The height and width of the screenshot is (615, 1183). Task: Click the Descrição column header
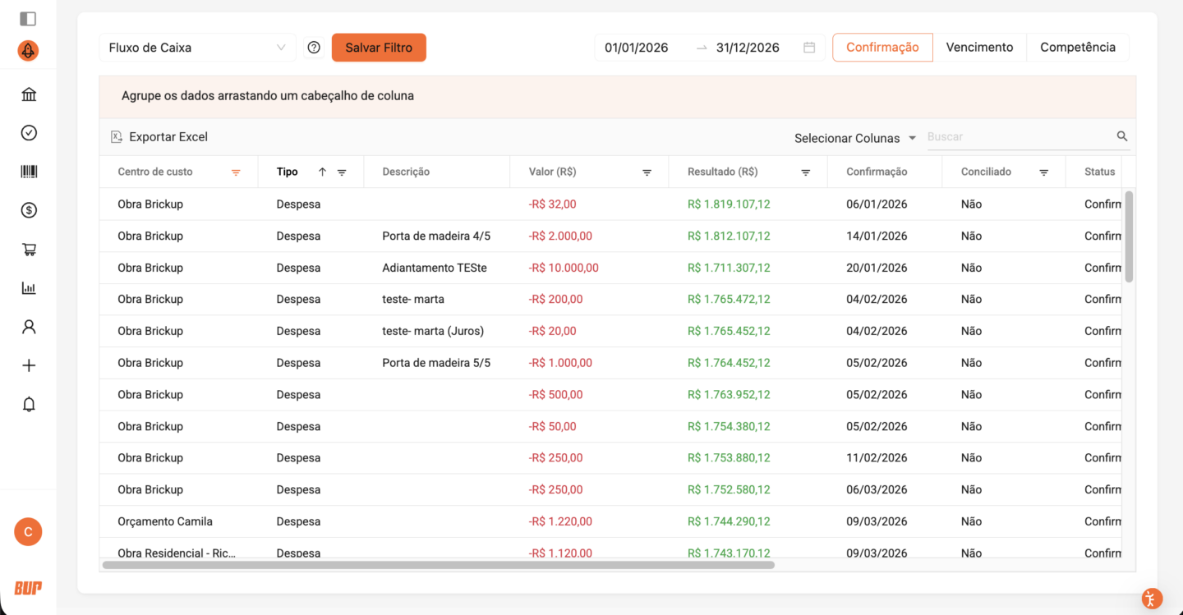click(406, 172)
